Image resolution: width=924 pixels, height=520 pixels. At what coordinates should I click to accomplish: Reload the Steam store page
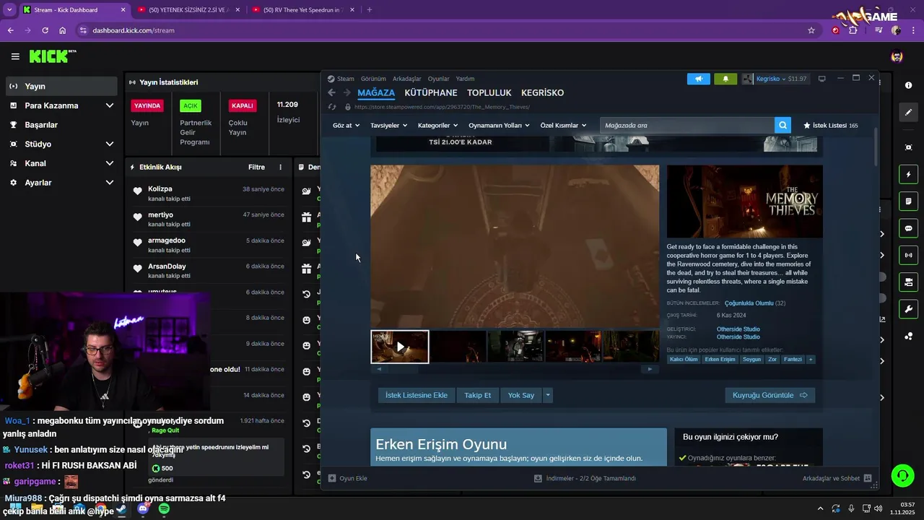coord(332,107)
